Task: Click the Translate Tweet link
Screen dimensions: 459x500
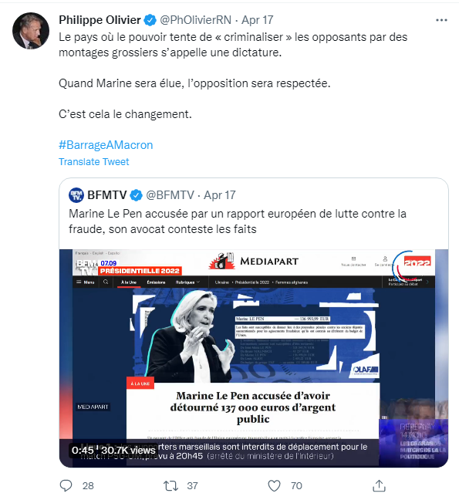Action: [93, 162]
